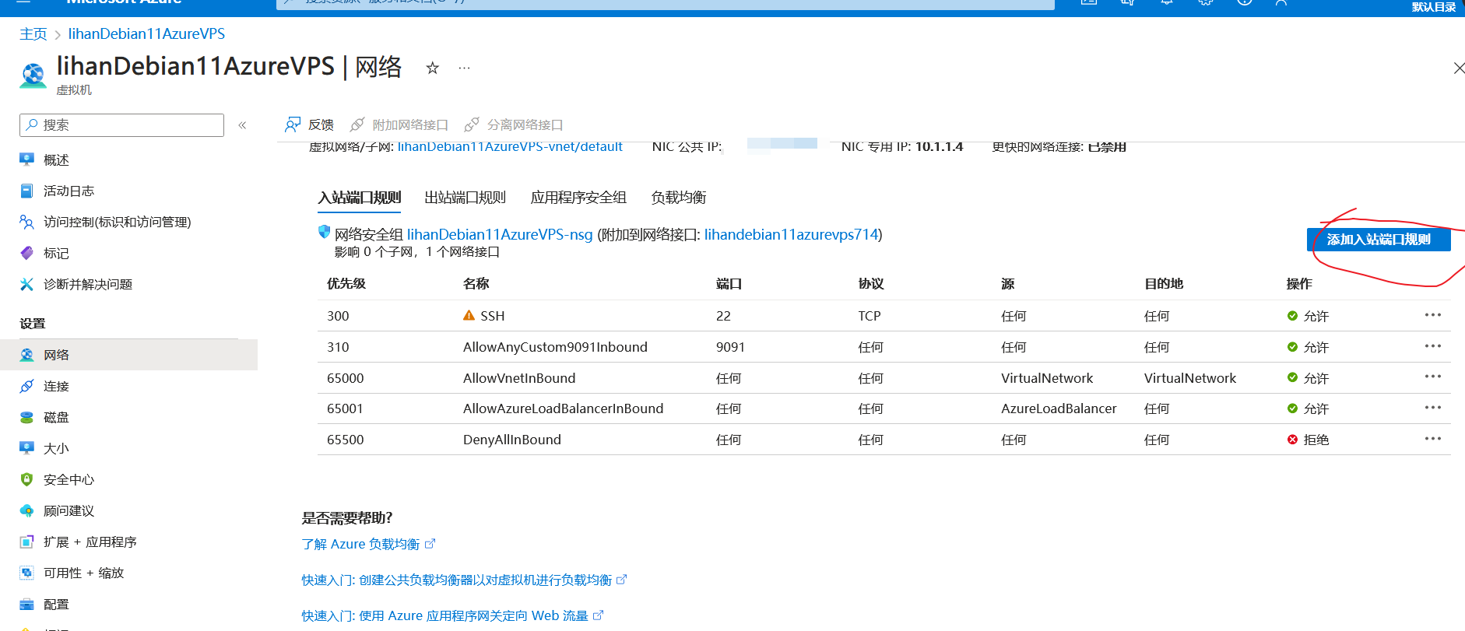Open the more menu for DenyAllInBound

1432,439
